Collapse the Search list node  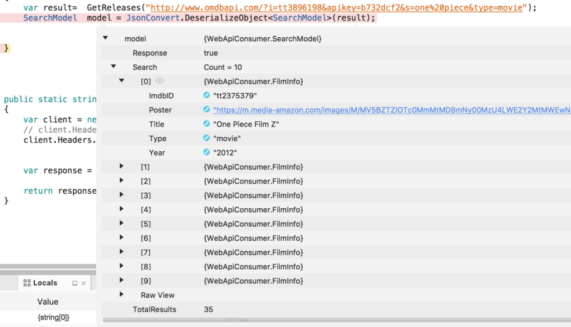(x=114, y=67)
